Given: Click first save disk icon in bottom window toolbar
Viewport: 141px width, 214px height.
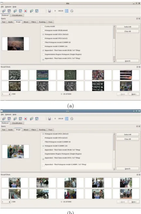Looking at the screenshot, I should pyautogui.click(x=9, y=118).
